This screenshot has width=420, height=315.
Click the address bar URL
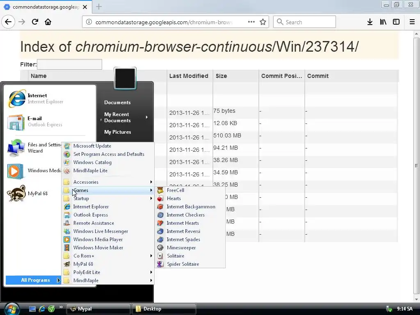coord(164,22)
